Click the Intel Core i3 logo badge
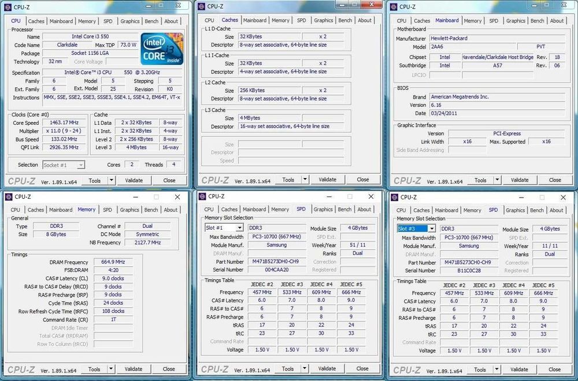578x381 pixels. pos(162,49)
